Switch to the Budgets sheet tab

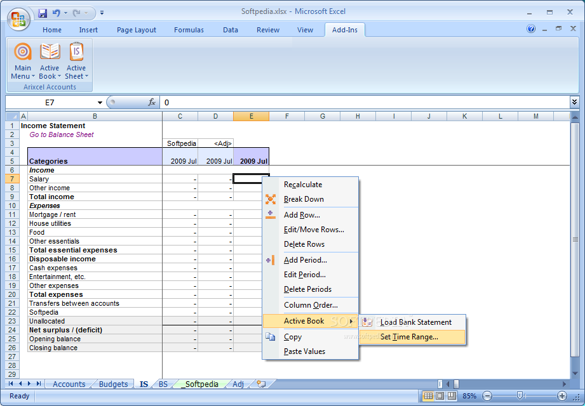click(114, 384)
